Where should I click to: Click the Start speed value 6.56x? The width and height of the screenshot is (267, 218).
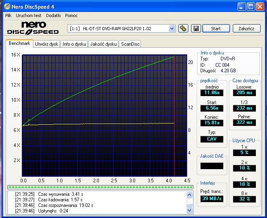click(212, 108)
